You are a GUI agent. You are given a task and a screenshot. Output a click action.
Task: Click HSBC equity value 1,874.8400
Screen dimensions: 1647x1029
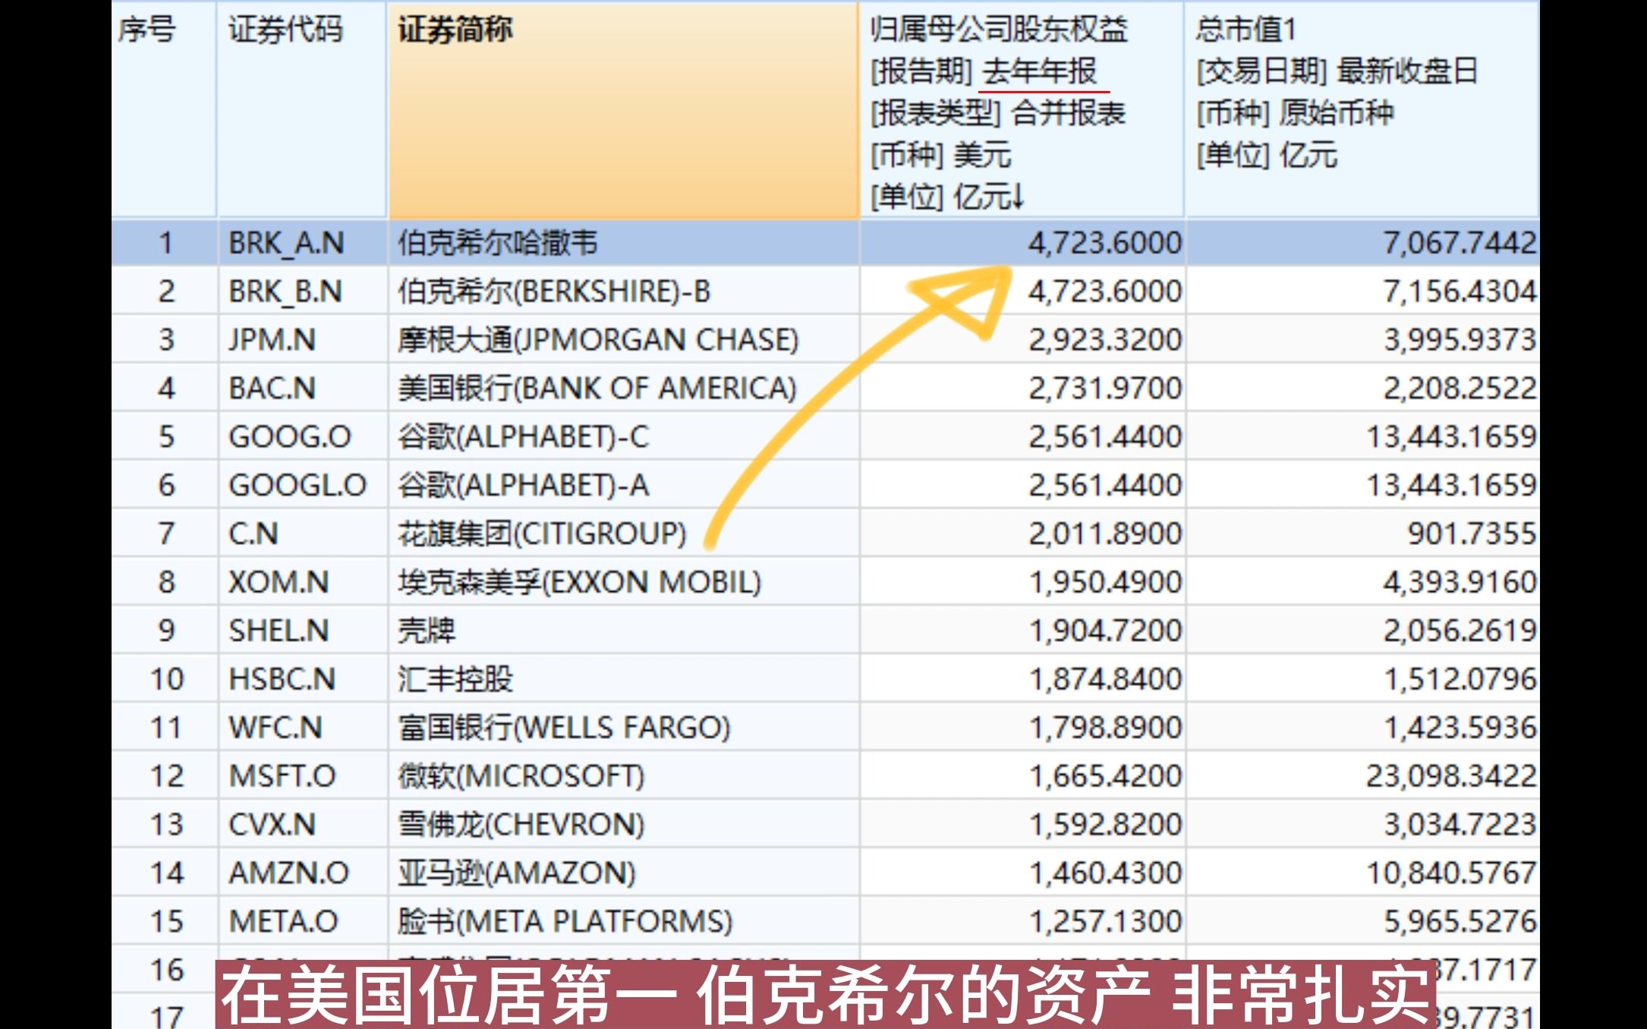point(1105,679)
